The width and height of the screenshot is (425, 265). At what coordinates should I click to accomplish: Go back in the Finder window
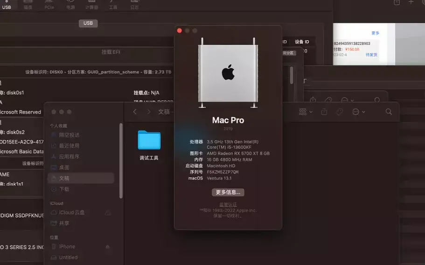tap(135, 112)
